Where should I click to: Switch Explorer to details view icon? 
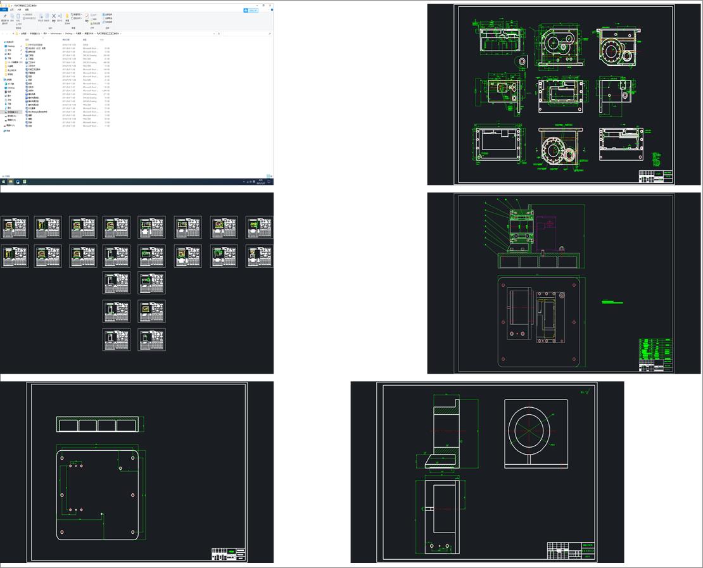point(268,176)
